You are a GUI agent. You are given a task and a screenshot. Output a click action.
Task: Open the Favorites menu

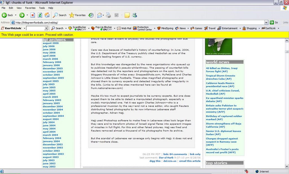coord(30,8)
